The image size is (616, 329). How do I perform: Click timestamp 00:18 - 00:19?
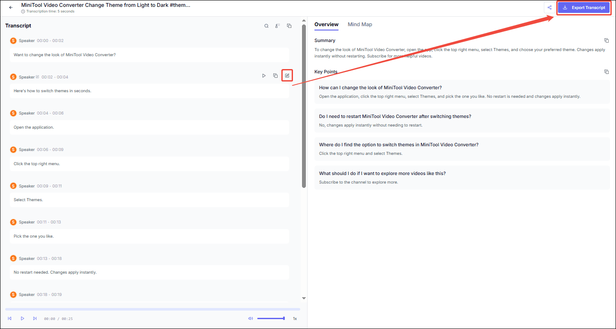click(x=49, y=295)
